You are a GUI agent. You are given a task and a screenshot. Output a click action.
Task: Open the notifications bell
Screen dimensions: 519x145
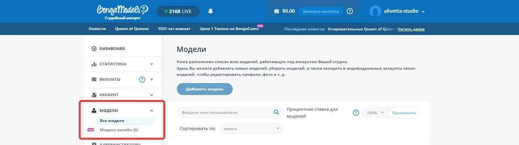point(210,11)
